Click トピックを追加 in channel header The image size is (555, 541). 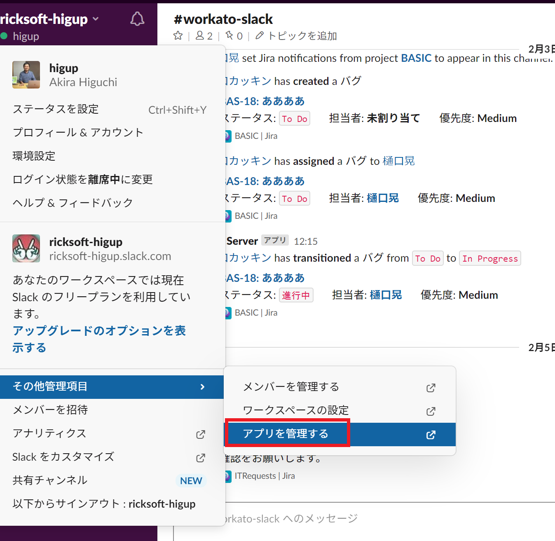point(302,36)
